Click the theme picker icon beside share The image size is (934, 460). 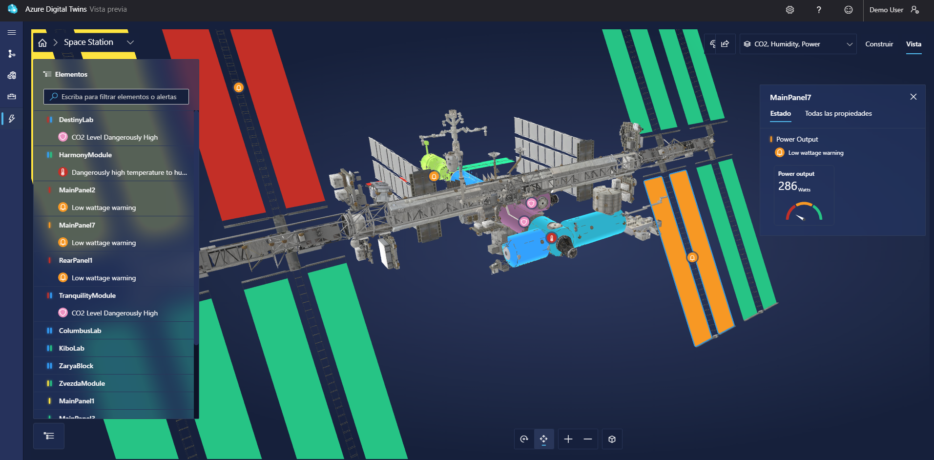(x=713, y=44)
